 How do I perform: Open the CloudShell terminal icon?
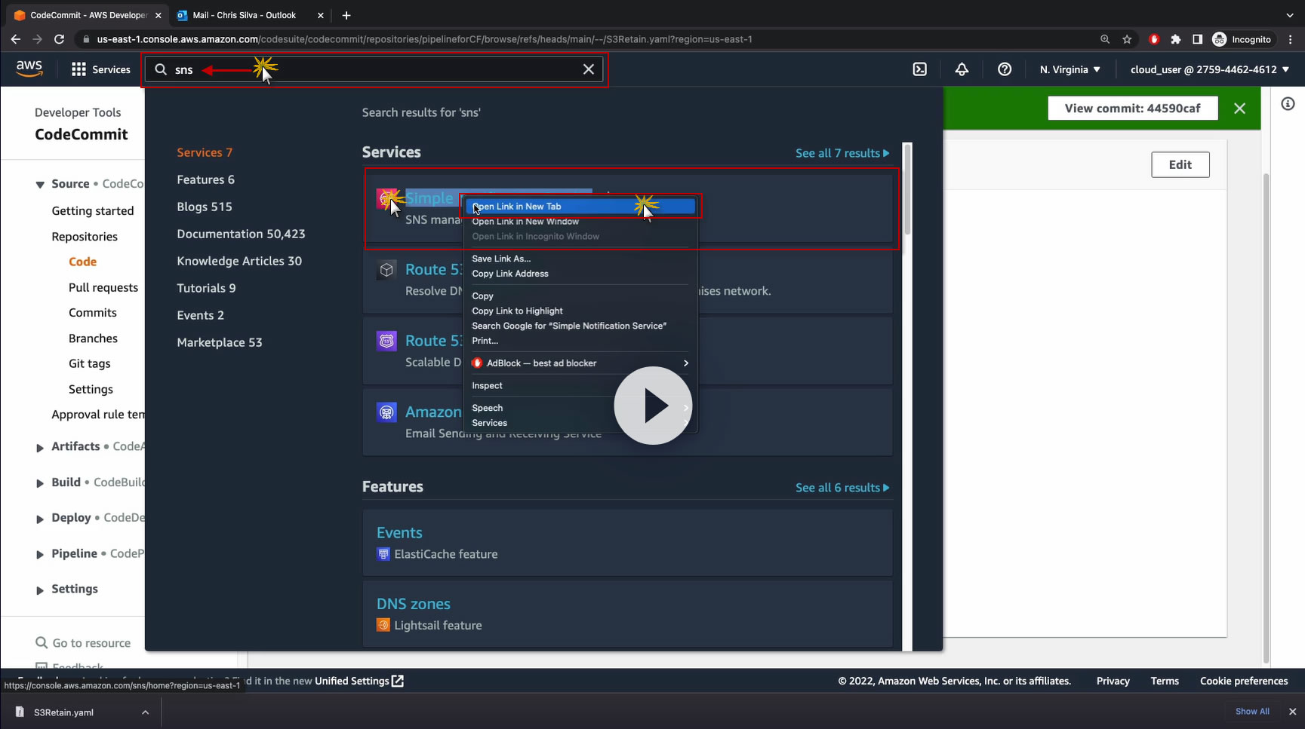click(920, 69)
